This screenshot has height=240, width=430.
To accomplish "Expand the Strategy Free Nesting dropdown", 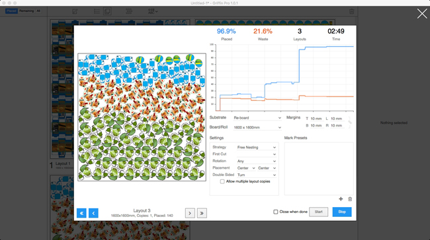I will pyautogui.click(x=257, y=147).
